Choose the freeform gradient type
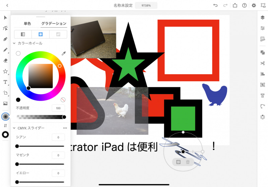The image size is (268, 187). pos(58,34)
